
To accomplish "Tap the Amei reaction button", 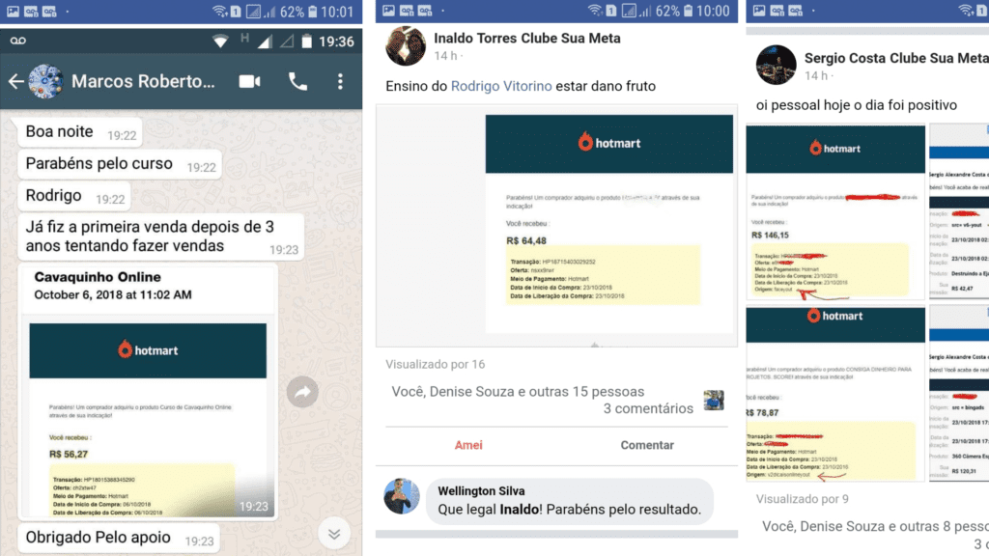I will [468, 445].
